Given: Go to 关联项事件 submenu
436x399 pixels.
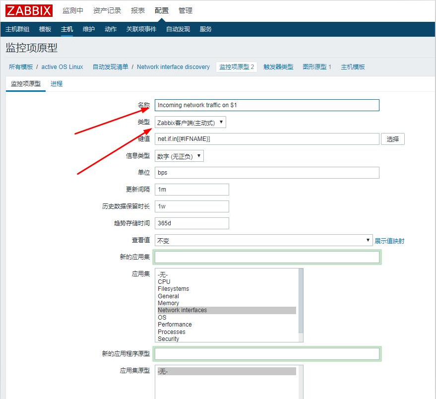Looking at the screenshot, I should pos(141,29).
